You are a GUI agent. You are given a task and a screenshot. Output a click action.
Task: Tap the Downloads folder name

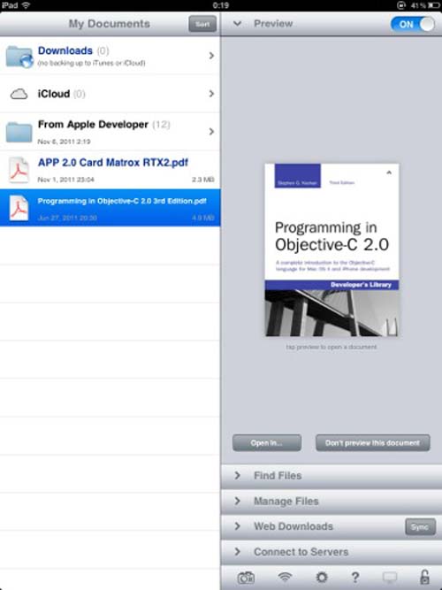tap(65, 50)
